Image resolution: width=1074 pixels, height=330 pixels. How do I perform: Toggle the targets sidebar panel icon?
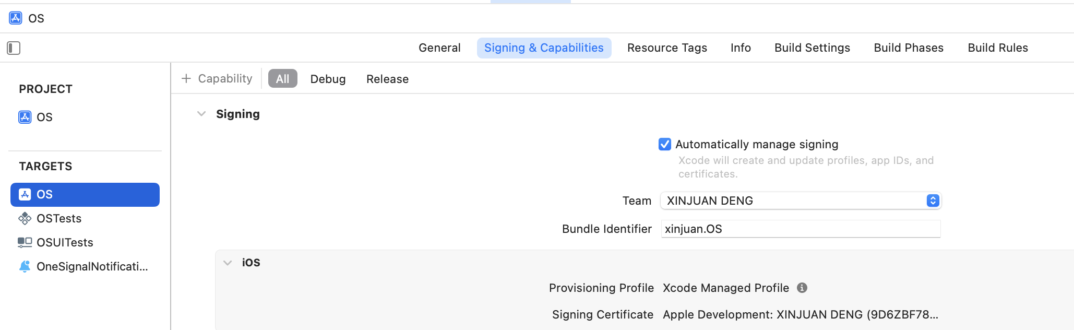14,48
